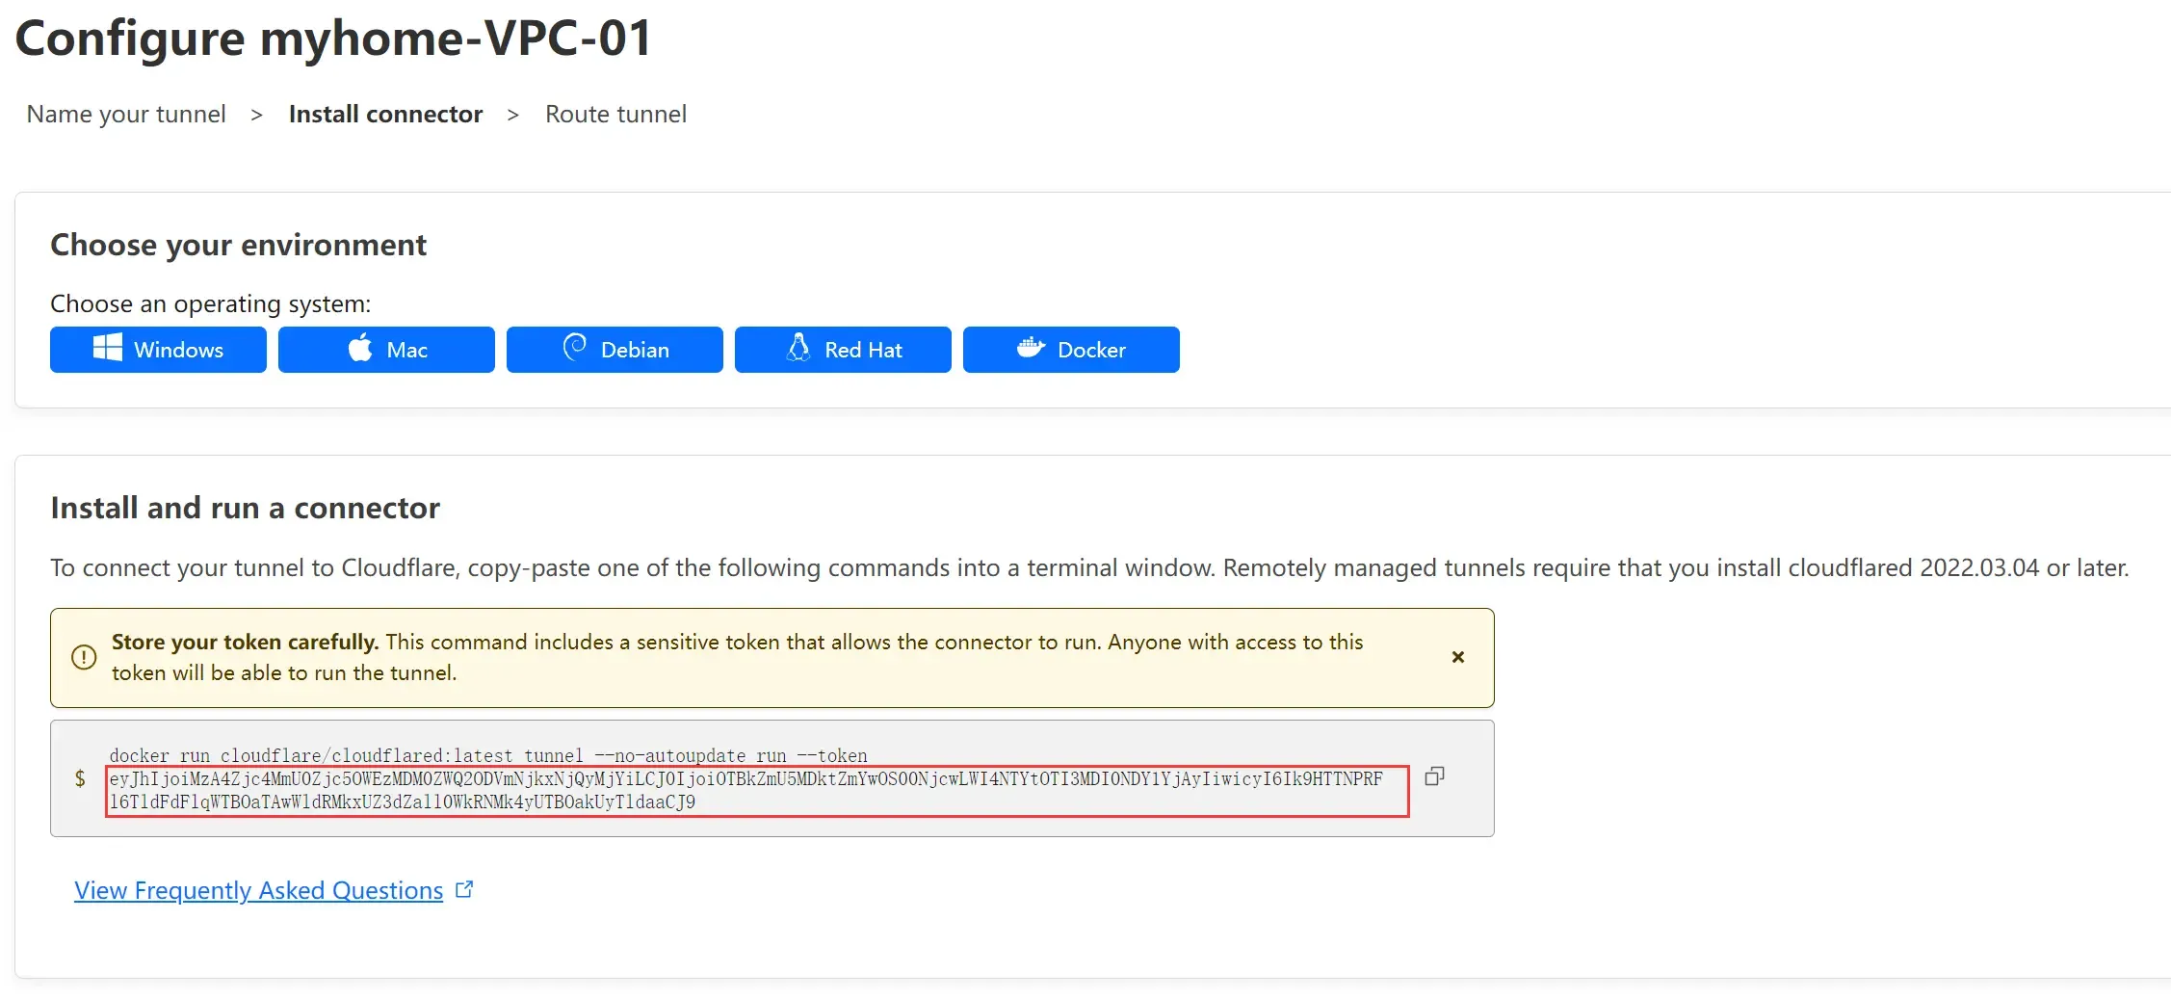The height and width of the screenshot is (999, 2171).
Task: Dismiss the token warning with the X
Action: coord(1458,657)
